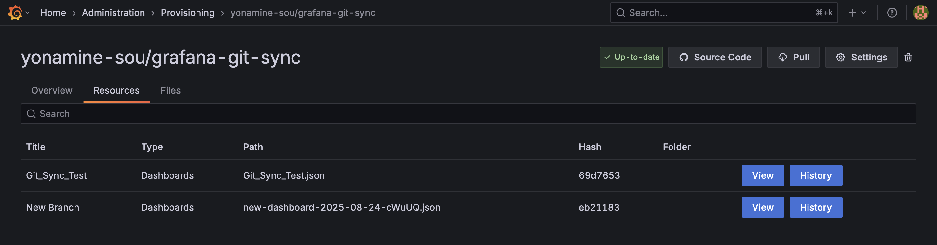Focus the resources Search field
937x245 pixels.
[x=468, y=114]
